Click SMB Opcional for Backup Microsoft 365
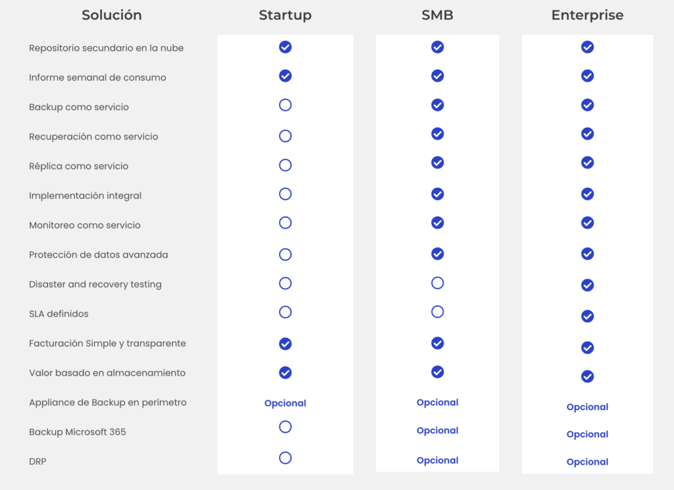674x490 pixels. tap(437, 431)
